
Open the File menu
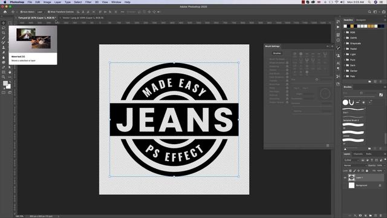click(30, 2)
